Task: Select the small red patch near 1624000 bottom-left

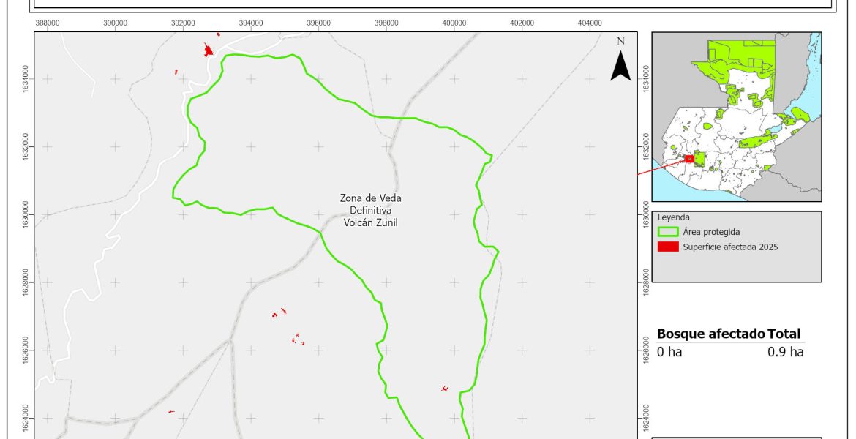Action: (171, 411)
